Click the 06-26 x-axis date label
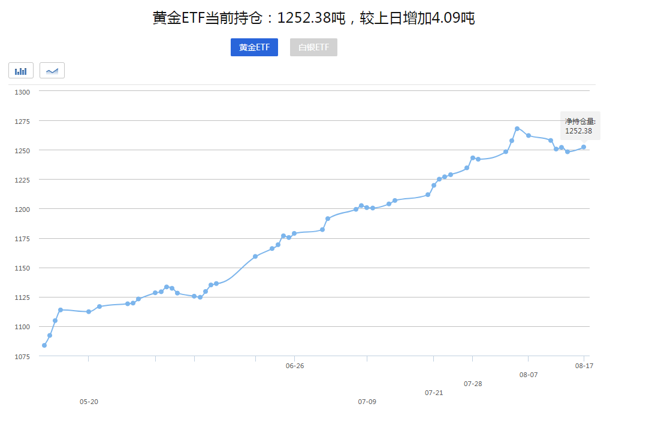The height and width of the screenshot is (425, 649). point(295,366)
